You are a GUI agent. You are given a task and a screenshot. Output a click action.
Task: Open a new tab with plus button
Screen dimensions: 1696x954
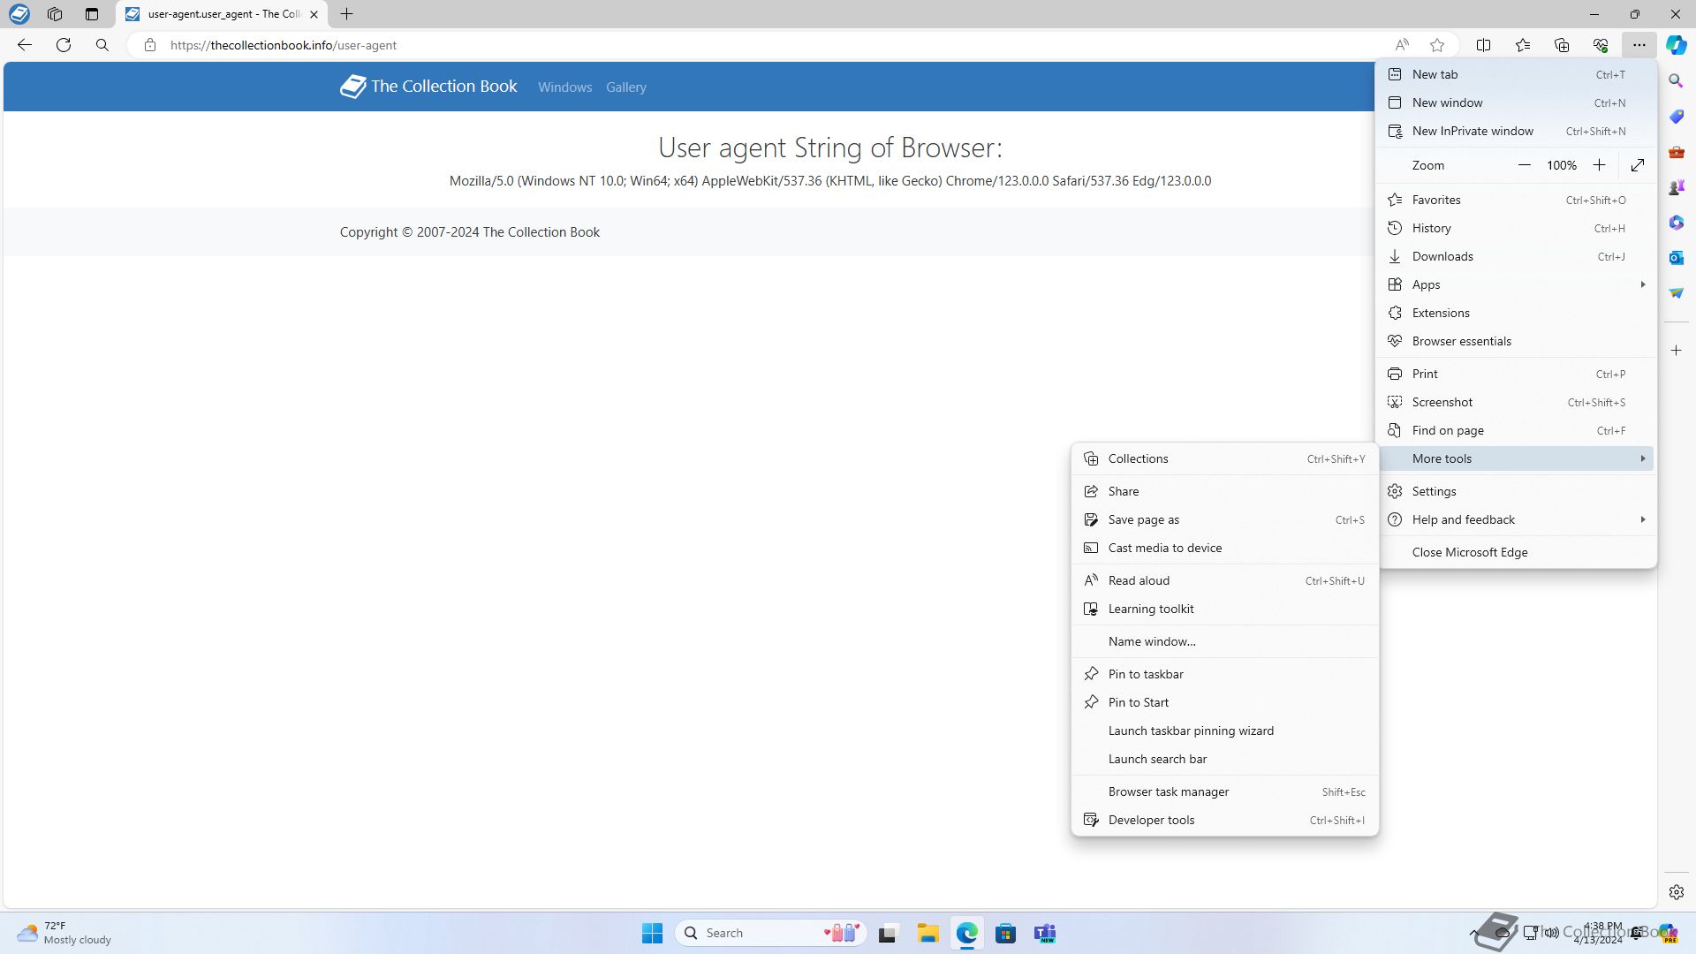pyautogui.click(x=347, y=14)
